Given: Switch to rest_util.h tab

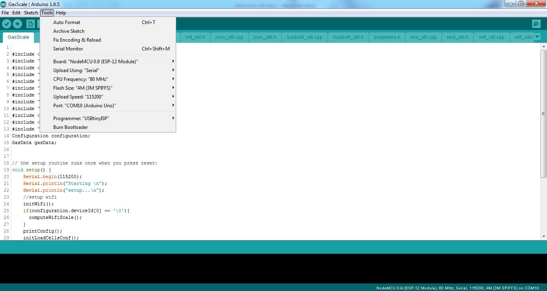Looking at the screenshot, I should (457, 37).
